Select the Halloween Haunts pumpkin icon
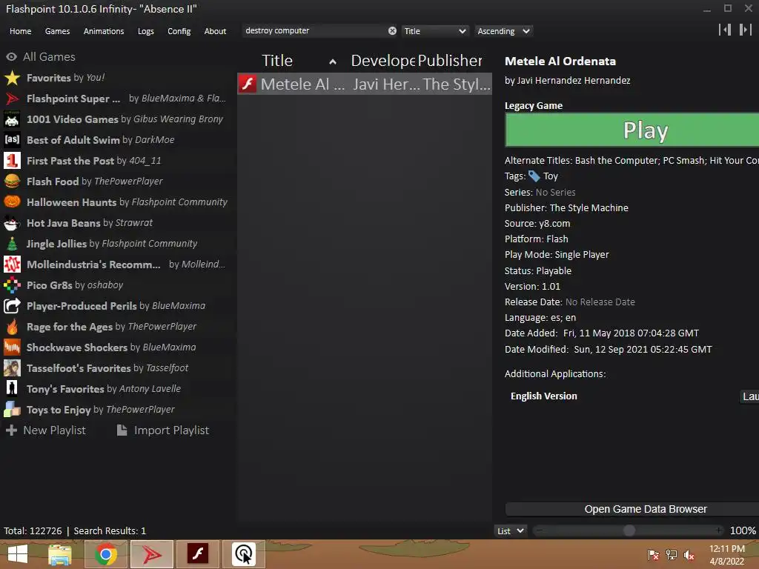This screenshot has height=569, width=759. (12, 202)
